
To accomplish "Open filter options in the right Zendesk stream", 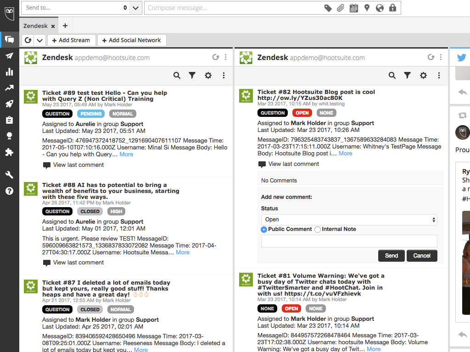I will [407, 75].
